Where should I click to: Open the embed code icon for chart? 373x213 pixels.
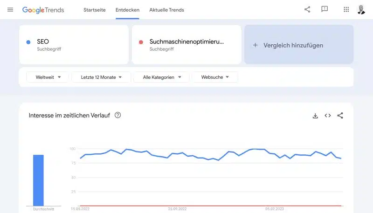pos(328,116)
